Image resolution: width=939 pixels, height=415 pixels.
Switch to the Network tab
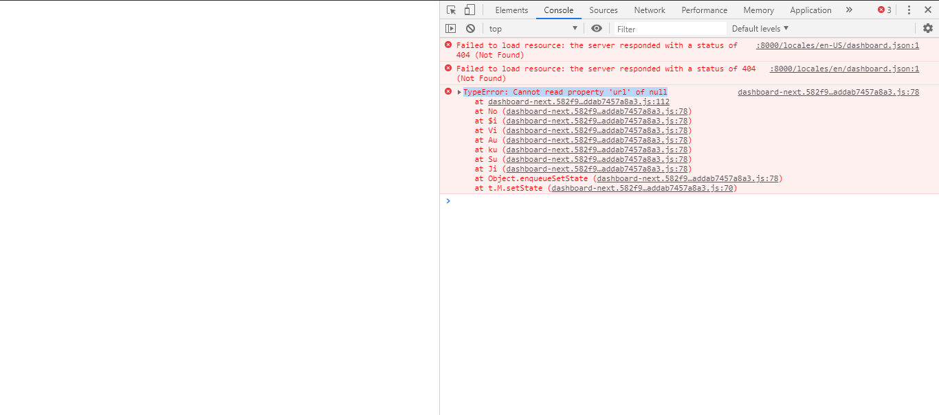[x=650, y=10]
